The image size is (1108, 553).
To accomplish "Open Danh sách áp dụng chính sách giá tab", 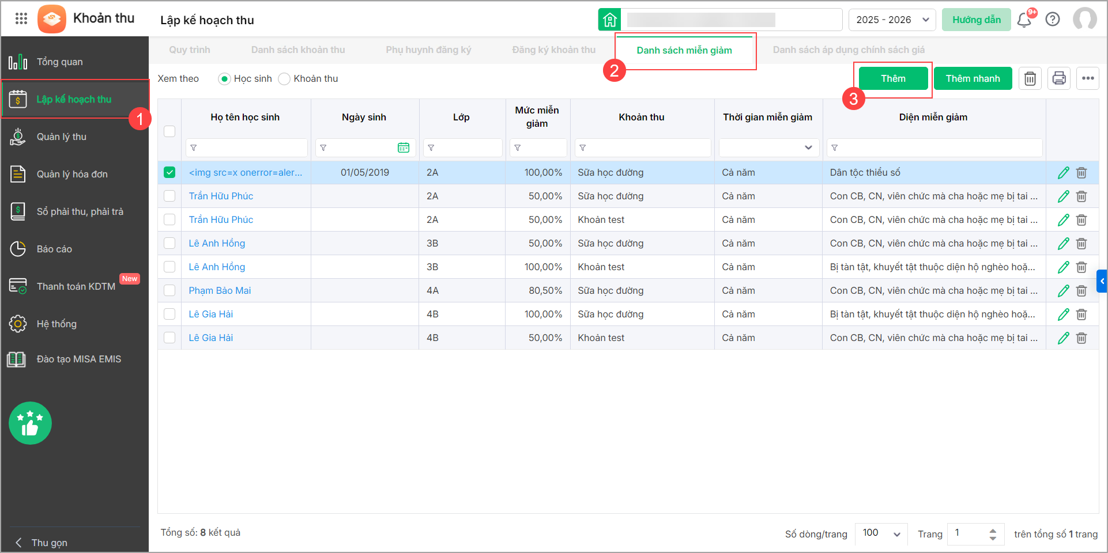I will pos(849,50).
